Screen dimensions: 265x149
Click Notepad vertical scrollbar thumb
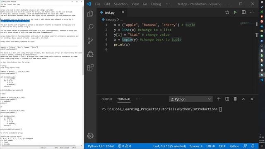click(x=83, y=41)
